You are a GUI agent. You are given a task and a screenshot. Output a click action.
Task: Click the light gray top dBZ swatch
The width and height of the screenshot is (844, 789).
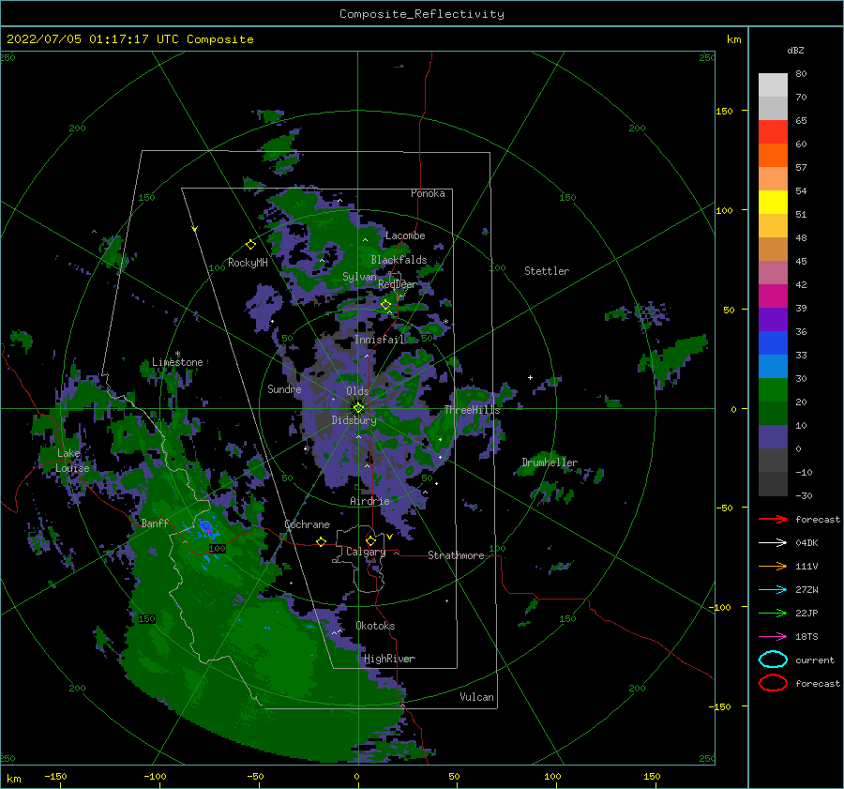(773, 85)
